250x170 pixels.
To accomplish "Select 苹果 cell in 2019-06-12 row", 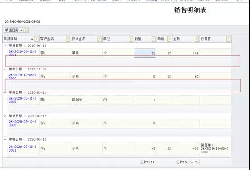I will point(86,53).
